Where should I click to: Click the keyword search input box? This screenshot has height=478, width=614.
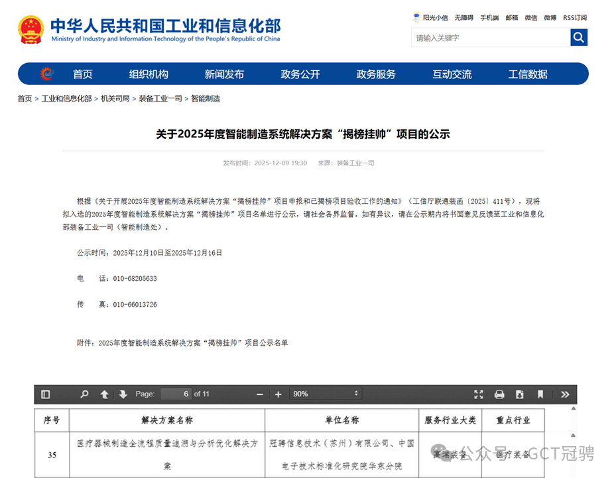pos(491,38)
